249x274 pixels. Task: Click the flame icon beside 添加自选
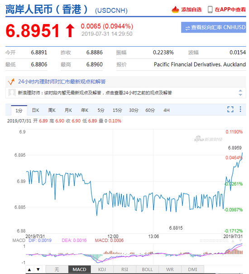click(x=175, y=10)
